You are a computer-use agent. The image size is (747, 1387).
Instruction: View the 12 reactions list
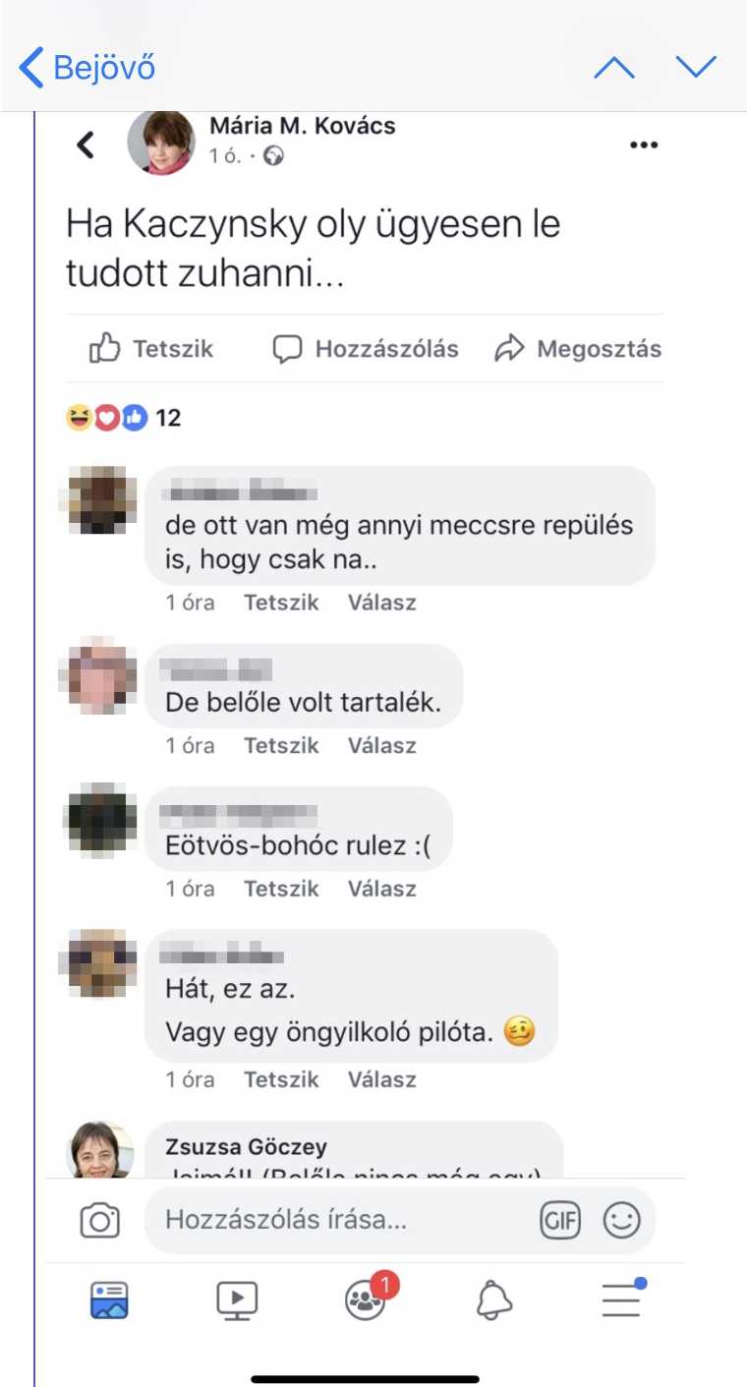tap(123, 418)
